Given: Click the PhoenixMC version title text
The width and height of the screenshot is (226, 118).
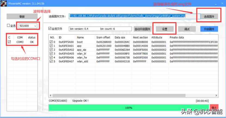Looking at the screenshot, I should [x=26, y=4].
